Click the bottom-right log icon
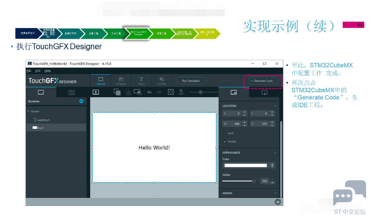The height and width of the screenshot is (219, 370). 278,202
